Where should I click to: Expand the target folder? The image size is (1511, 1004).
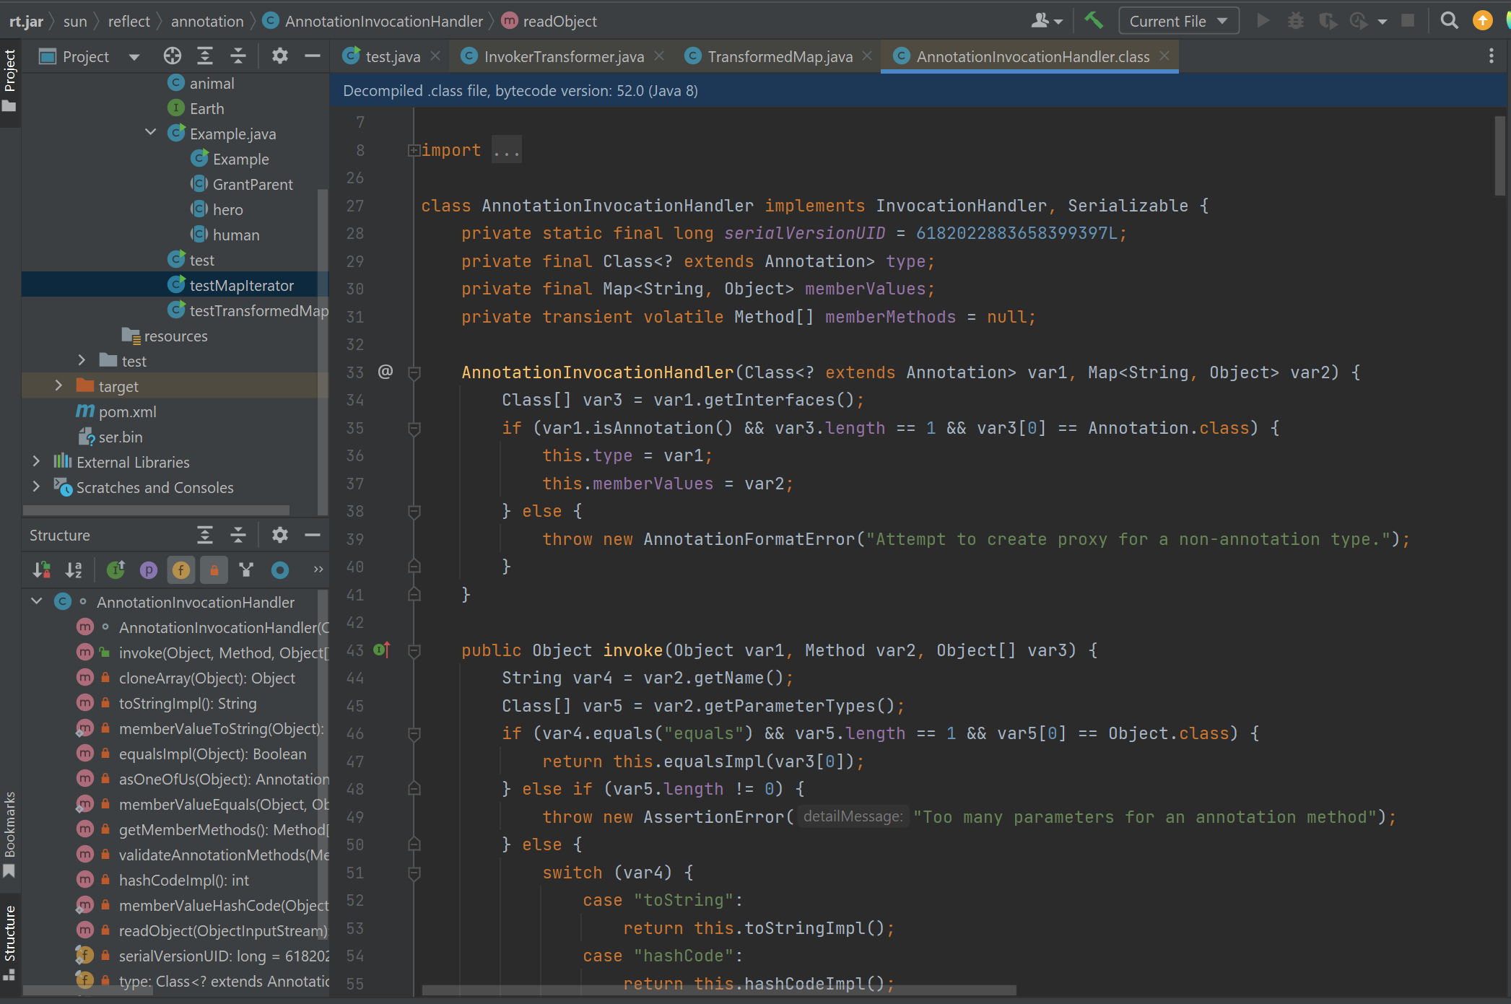coord(59,386)
